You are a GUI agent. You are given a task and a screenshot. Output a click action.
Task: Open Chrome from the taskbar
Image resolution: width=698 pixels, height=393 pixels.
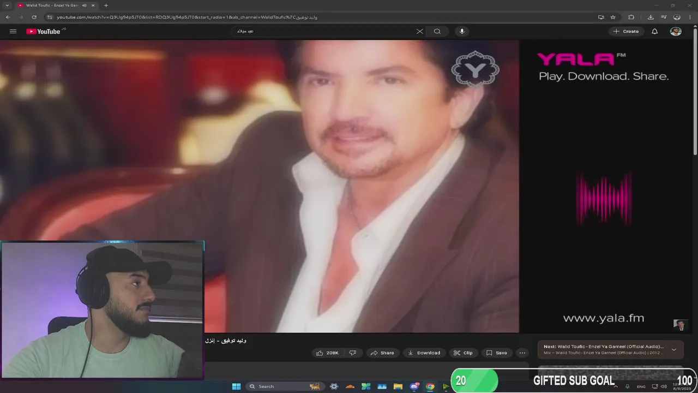[x=430, y=386]
